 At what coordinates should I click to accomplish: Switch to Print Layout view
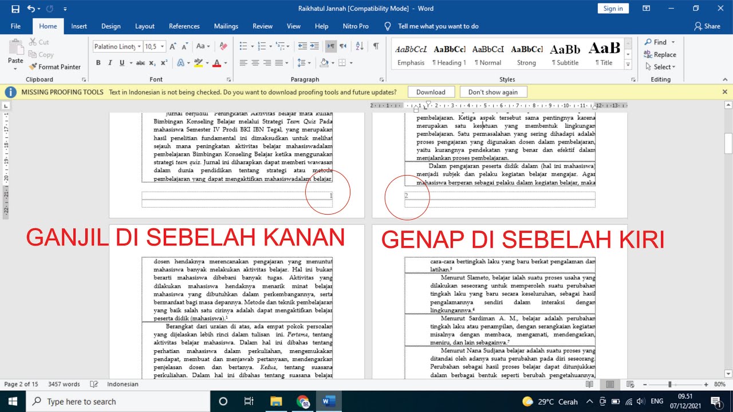click(610, 385)
